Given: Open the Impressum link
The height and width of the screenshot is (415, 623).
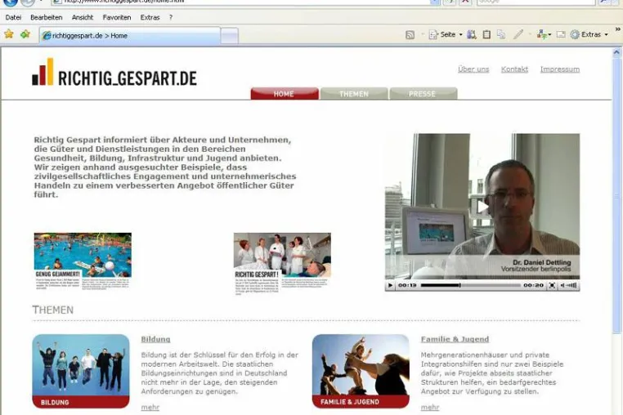Looking at the screenshot, I should click(560, 69).
